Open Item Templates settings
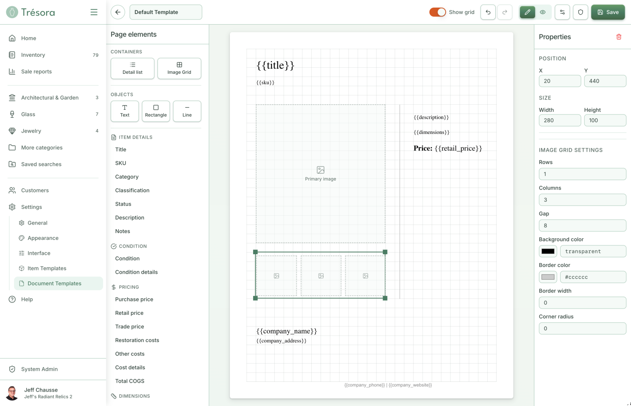Viewport: 631px width, 406px height. [59, 268]
